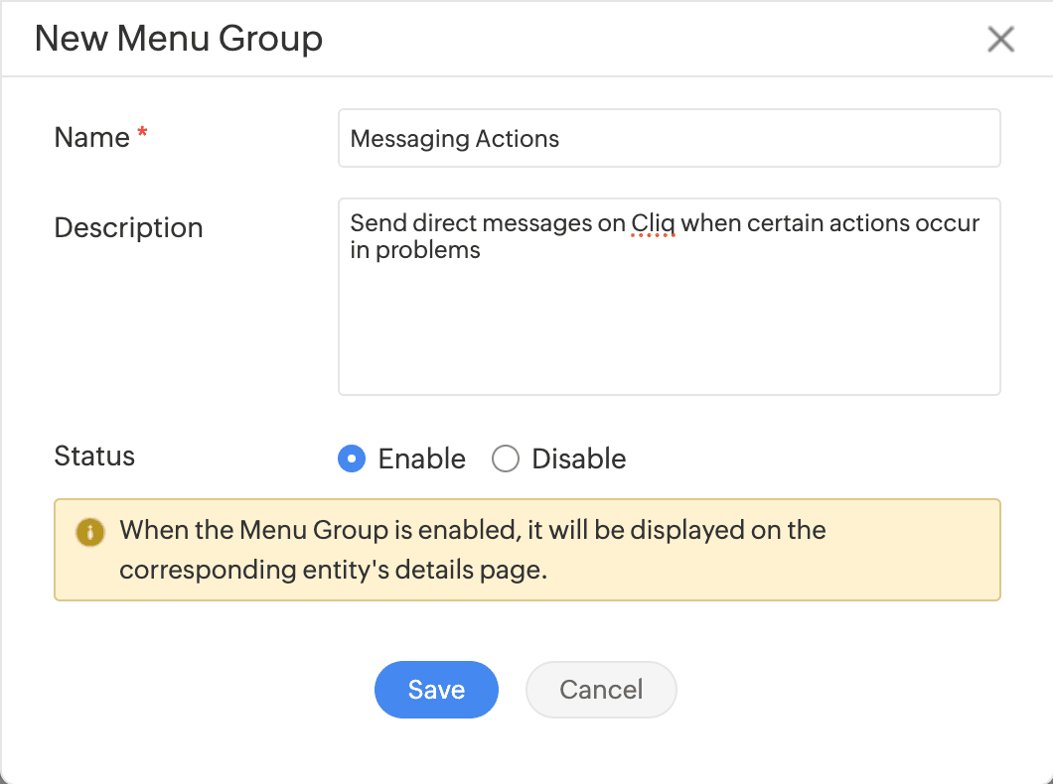
Task: Click the info icon in yellow notice
Action: [90, 532]
